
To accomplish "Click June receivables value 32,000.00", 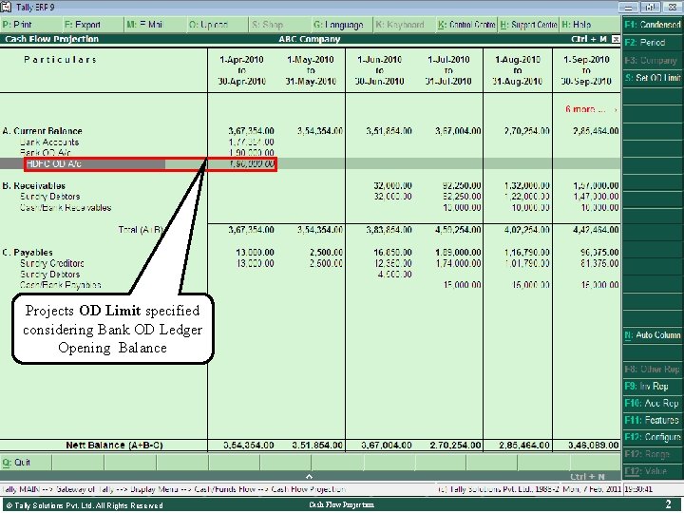I will [392, 186].
